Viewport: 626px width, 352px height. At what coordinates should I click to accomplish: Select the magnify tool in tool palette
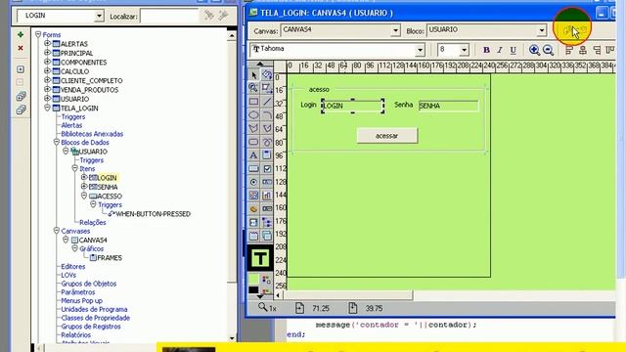253,88
